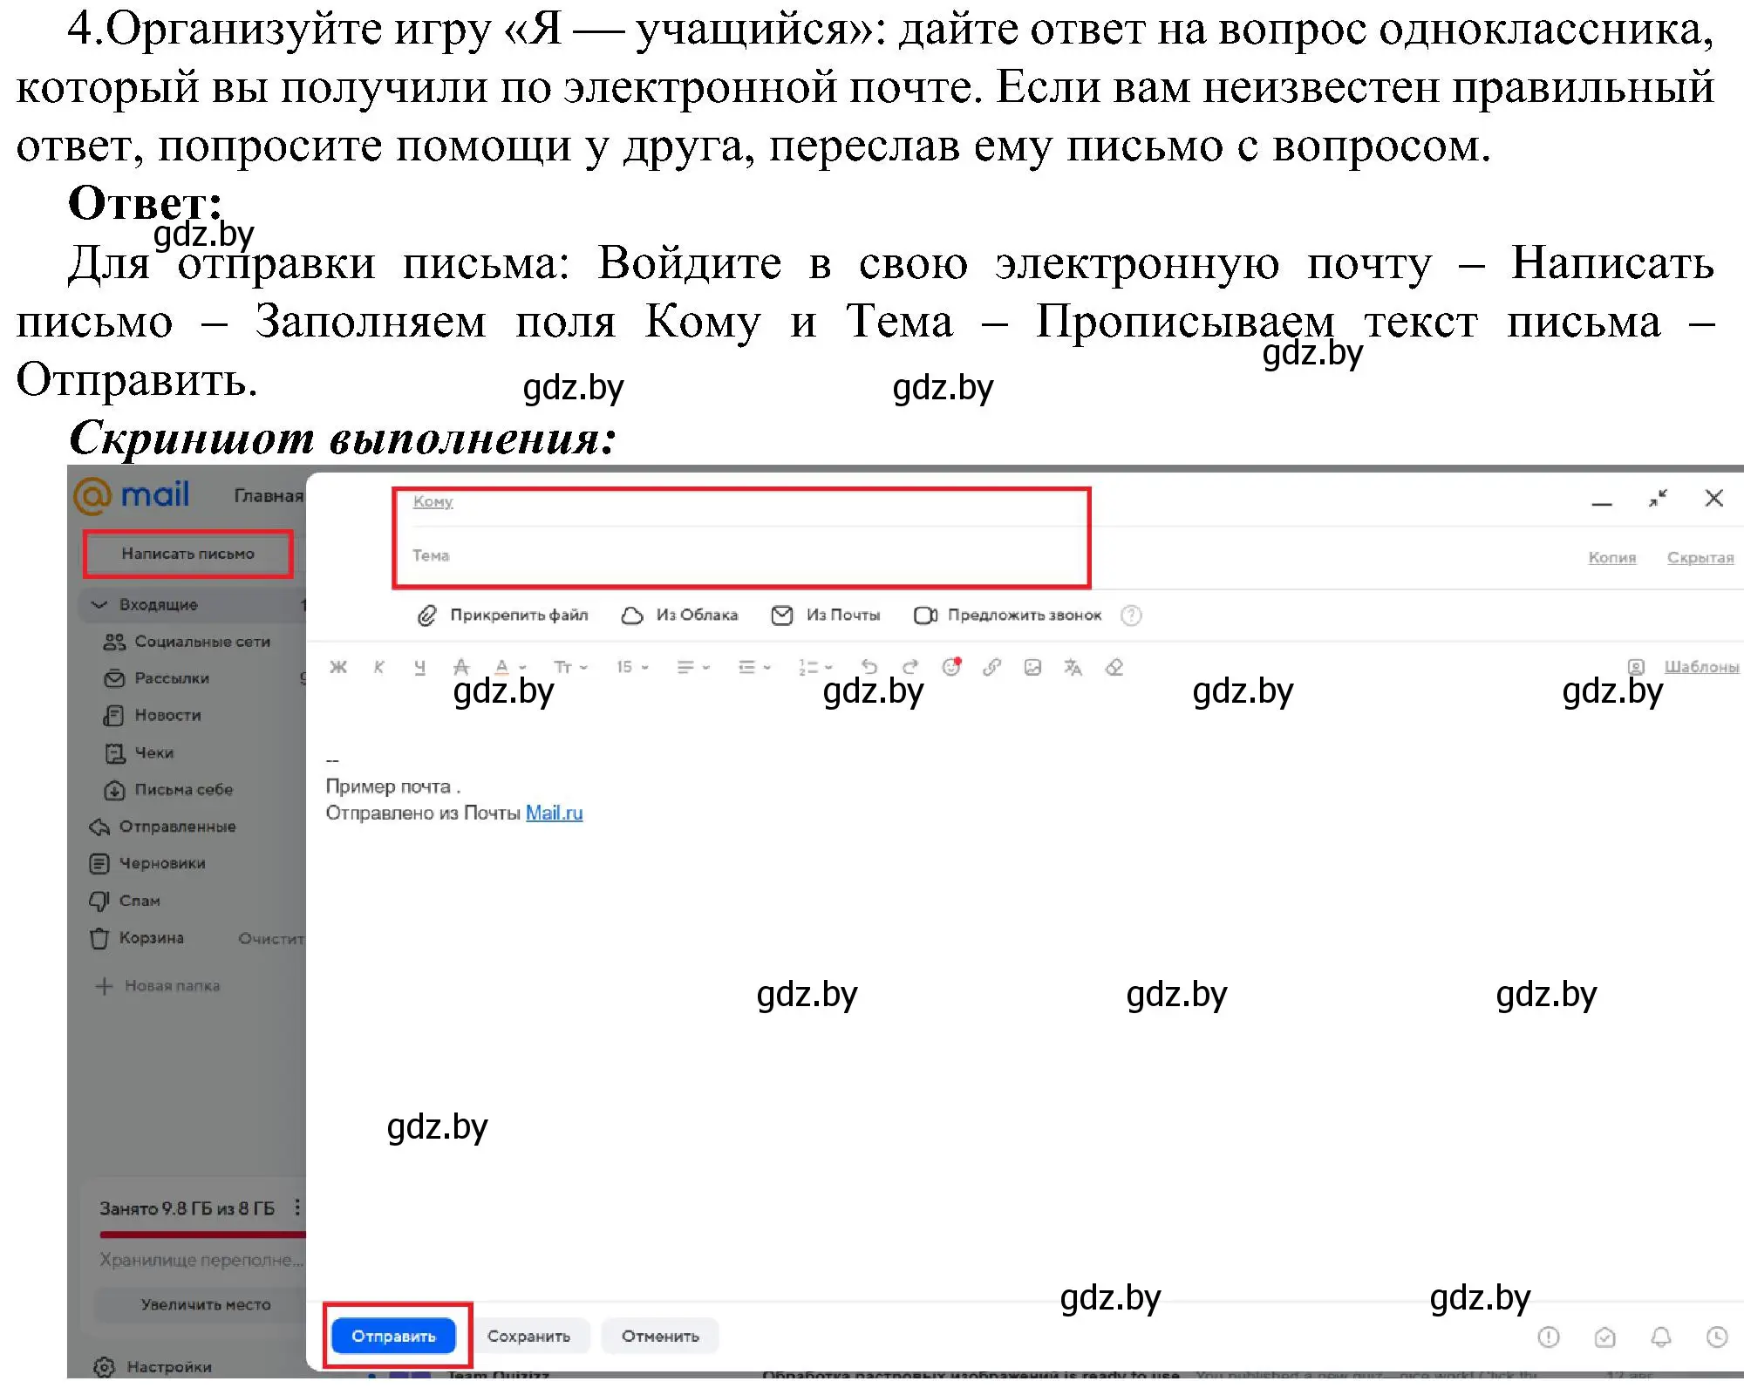The image size is (1744, 1388).
Task: Open the Mail.ru link in signature
Action: 554,813
